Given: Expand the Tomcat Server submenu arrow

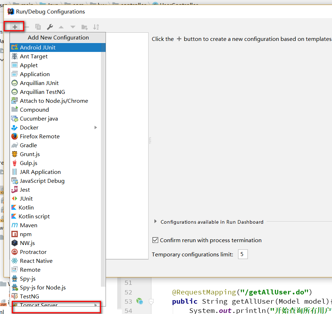Looking at the screenshot, I should click(x=96, y=305).
